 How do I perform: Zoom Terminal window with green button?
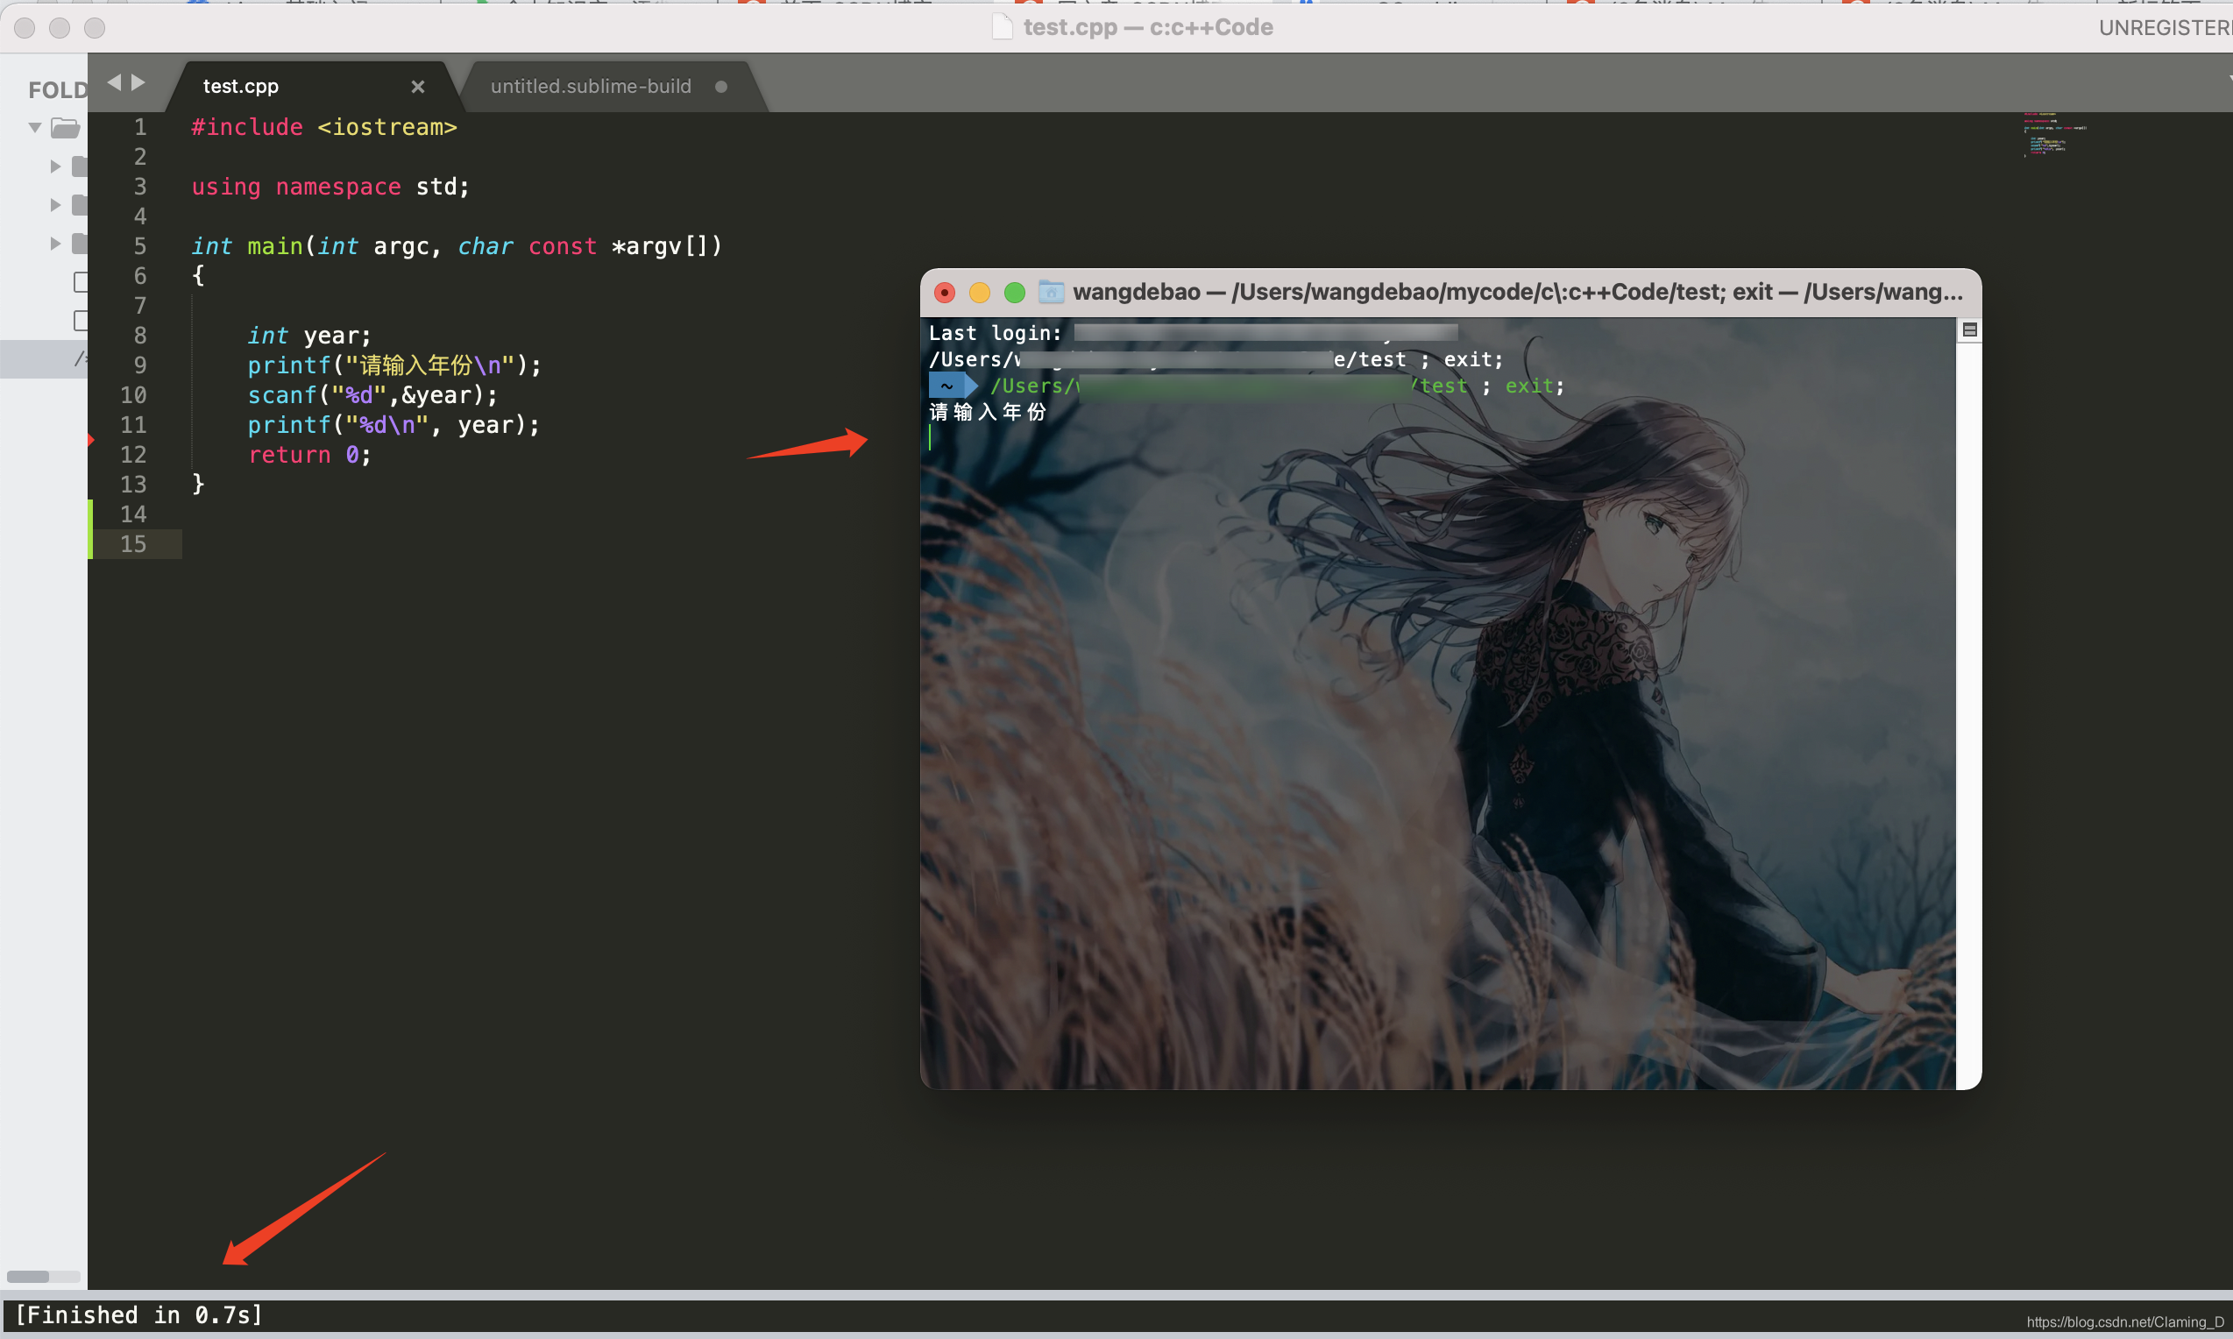pyautogui.click(x=1015, y=293)
